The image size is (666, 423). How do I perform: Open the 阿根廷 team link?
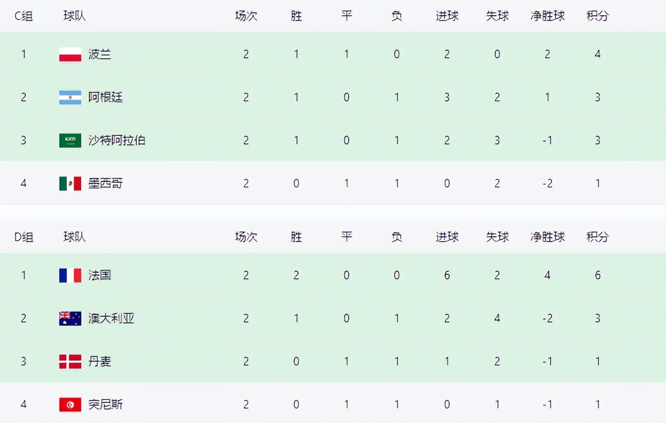tap(105, 98)
